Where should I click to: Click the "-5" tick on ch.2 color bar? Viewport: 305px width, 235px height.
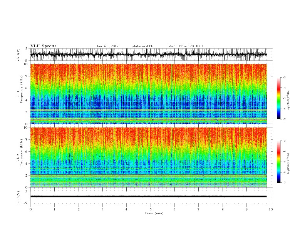click(x=284, y=162)
